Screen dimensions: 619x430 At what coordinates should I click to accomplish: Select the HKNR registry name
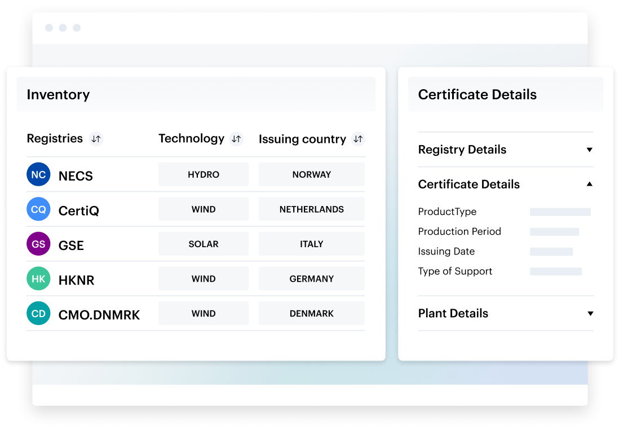(x=76, y=280)
